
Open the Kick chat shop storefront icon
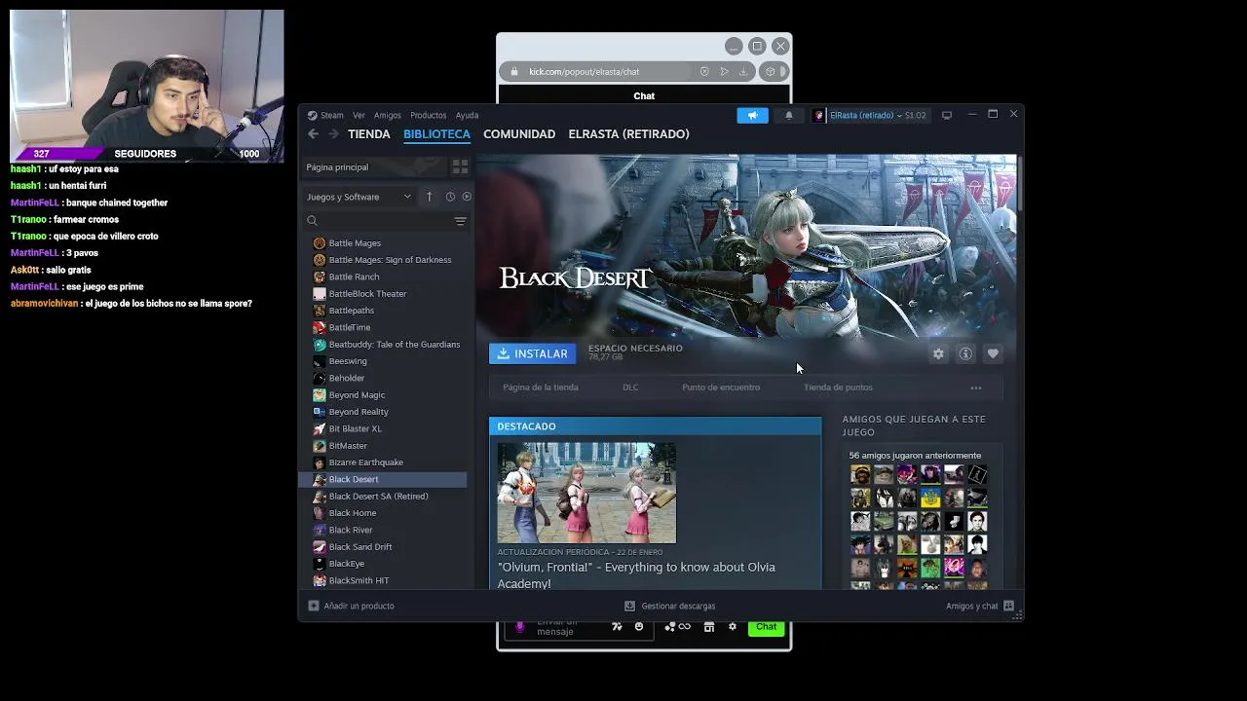(x=709, y=627)
